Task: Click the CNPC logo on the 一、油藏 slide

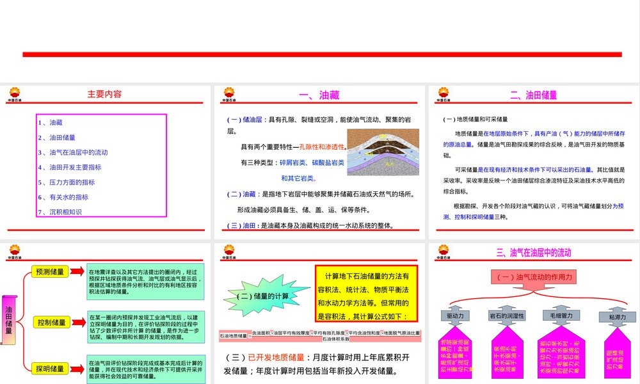Action: (x=229, y=94)
